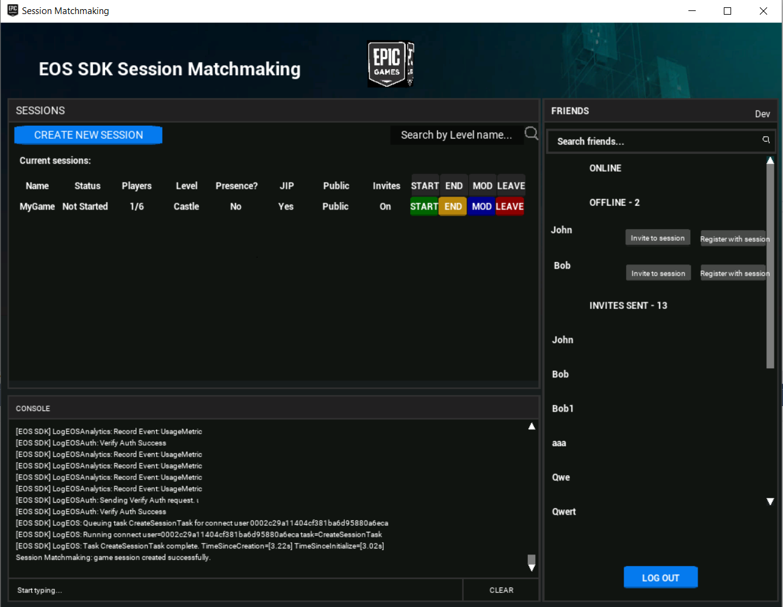Toggle JIP setting for MyGame session
The height and width of the screenshot is (607, 783).
286,206
